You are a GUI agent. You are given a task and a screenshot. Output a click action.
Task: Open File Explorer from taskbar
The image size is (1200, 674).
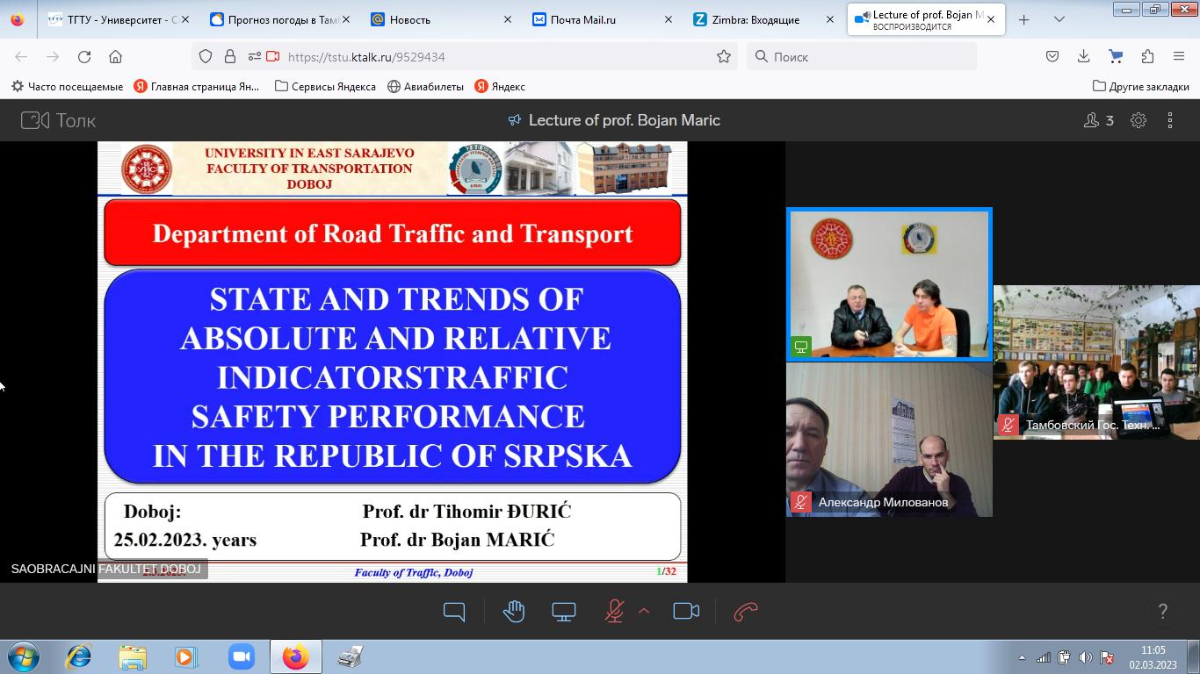coord(133,656)
